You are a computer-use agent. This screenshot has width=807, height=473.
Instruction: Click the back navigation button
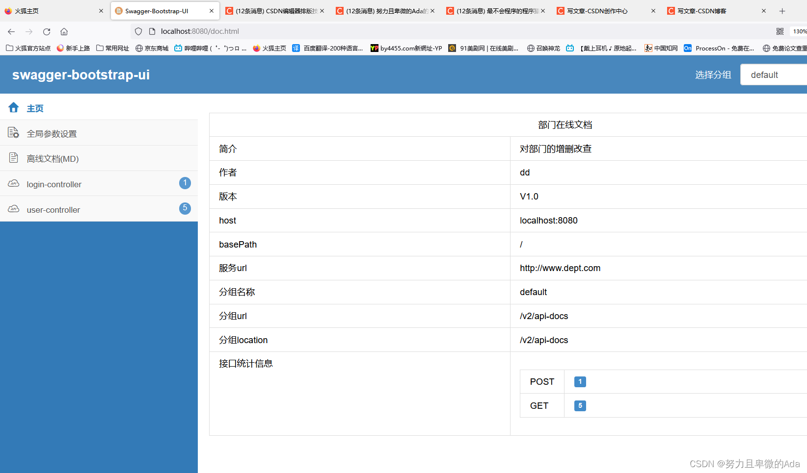(11, 31)
